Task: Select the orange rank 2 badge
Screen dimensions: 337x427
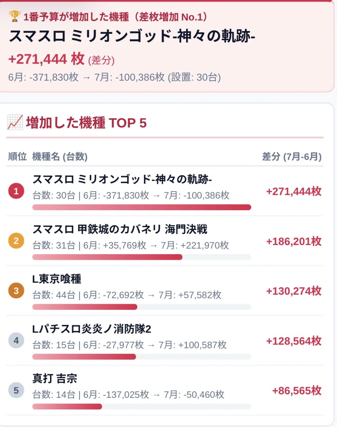Action: point(16,241)
